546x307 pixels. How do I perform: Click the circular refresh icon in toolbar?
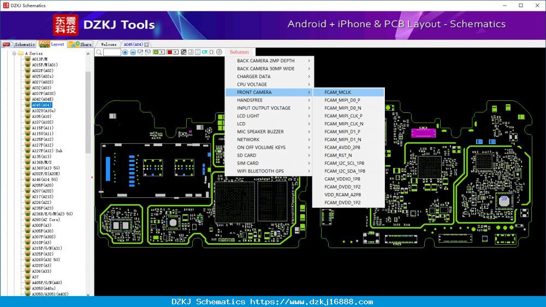tap(219, 52)
